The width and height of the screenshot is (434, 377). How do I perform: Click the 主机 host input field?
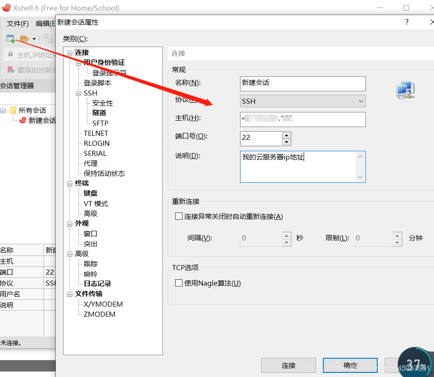click(303, 119)
